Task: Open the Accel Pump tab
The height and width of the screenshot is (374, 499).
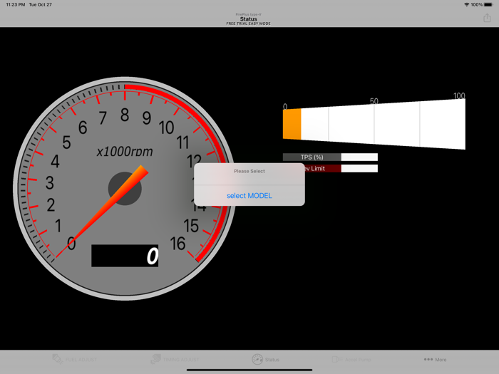Action: tap(351, 359)
